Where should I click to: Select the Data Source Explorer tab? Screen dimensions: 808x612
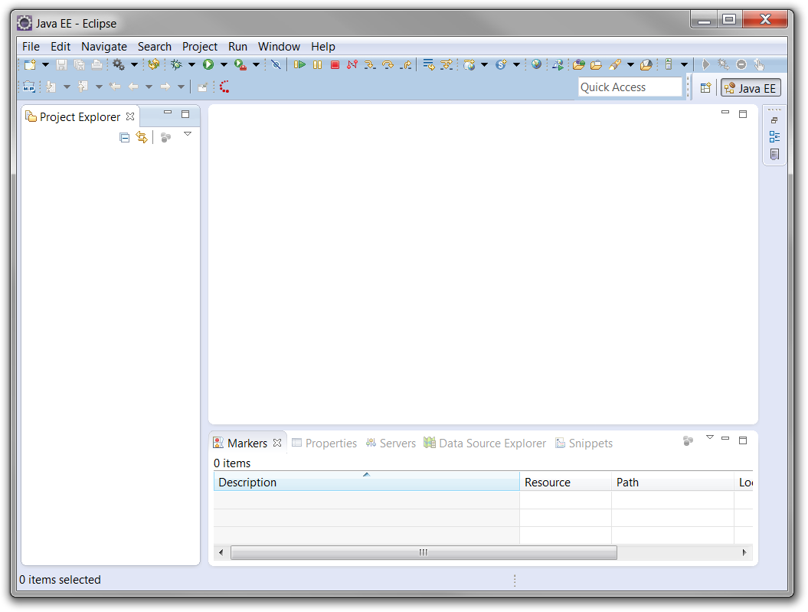485,443
